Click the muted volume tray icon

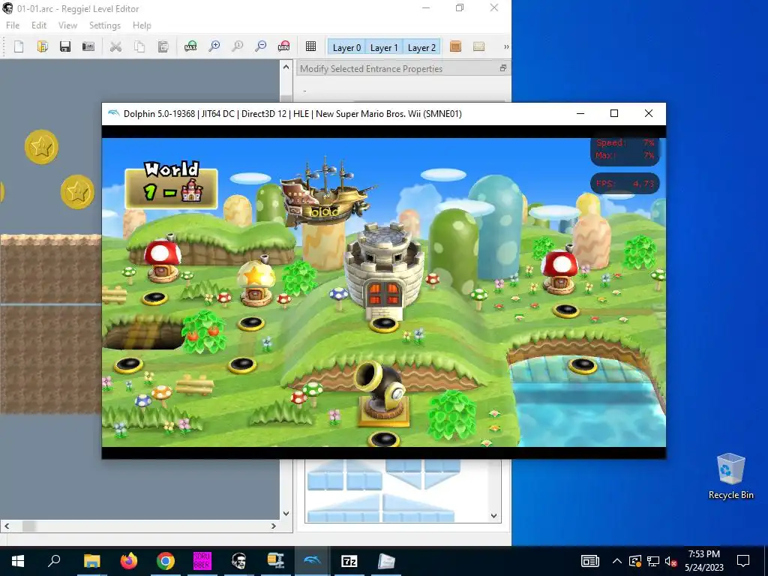point(671,561)
